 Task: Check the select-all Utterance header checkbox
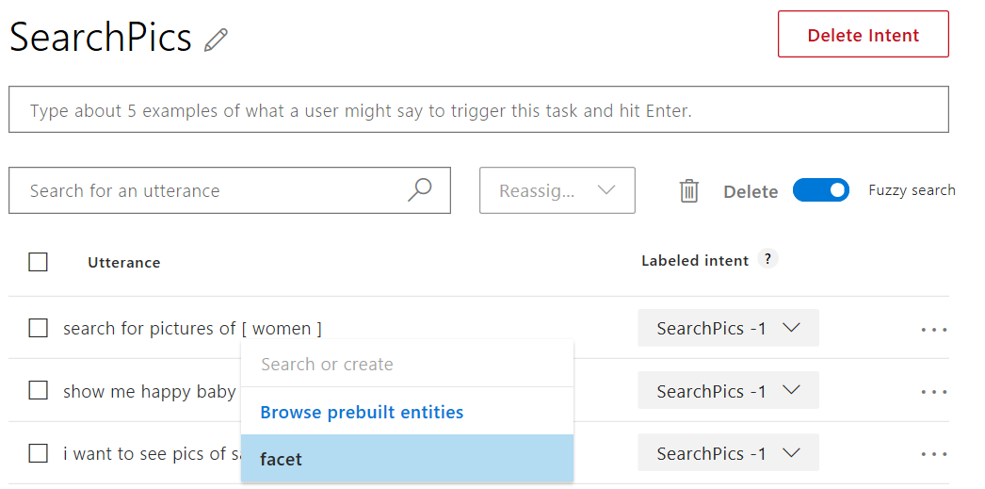point(39,262)
